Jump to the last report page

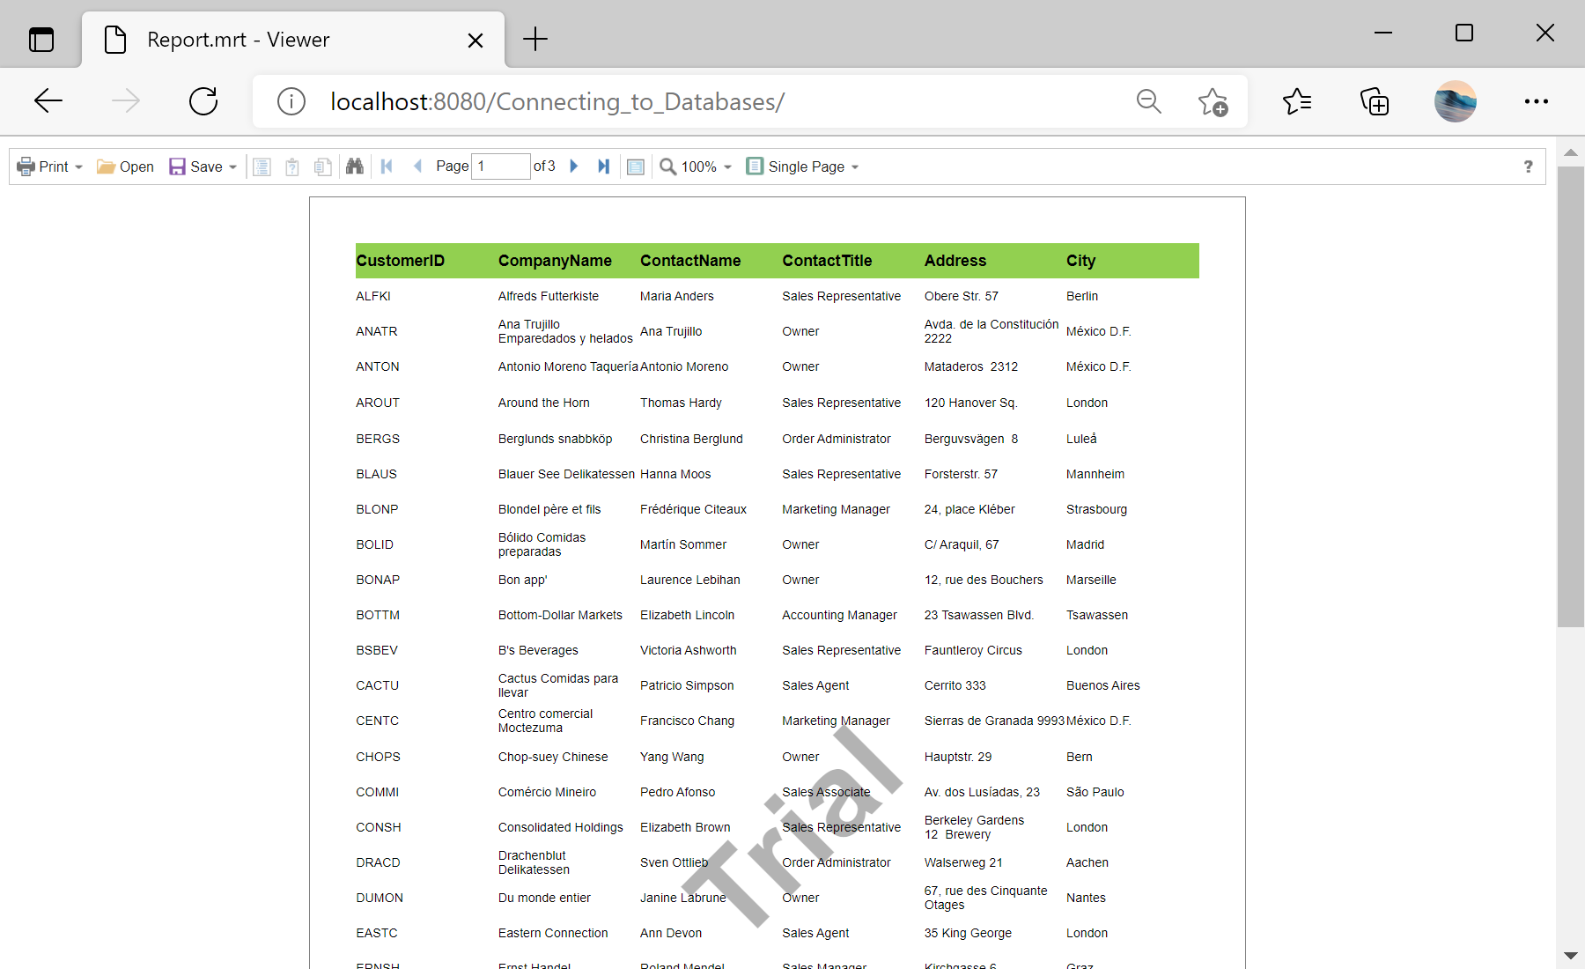click(603, 166)
